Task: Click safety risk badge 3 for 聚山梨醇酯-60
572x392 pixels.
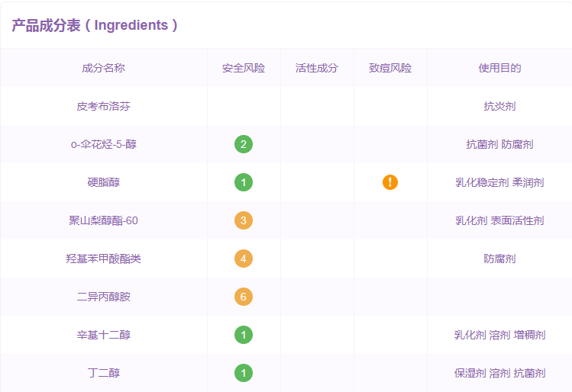Action: click(244, 220)
